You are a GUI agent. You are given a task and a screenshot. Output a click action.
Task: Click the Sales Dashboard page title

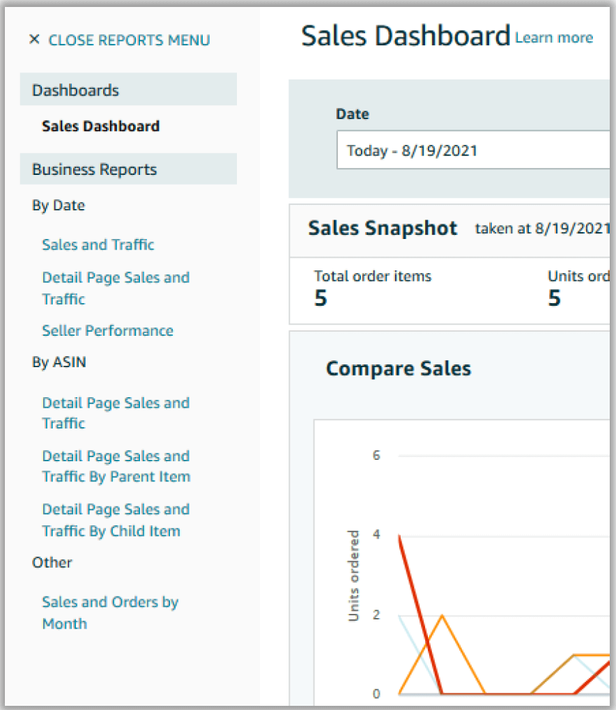click(406, 36)
